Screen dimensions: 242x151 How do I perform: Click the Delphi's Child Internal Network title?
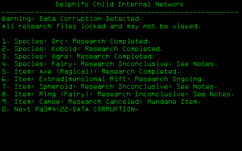pyautogui.click(x=120, y=5)
